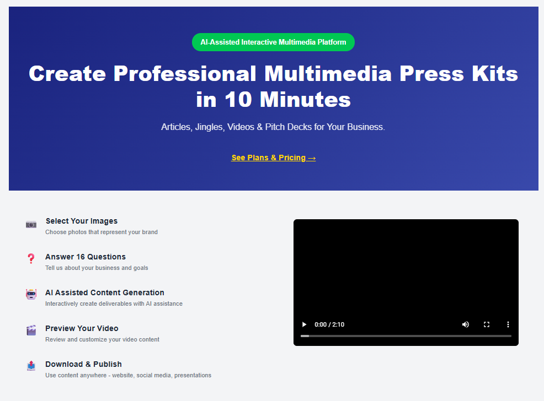
Task: Click the AI Assisted Content Generation heading
Action: click(105, 292)
